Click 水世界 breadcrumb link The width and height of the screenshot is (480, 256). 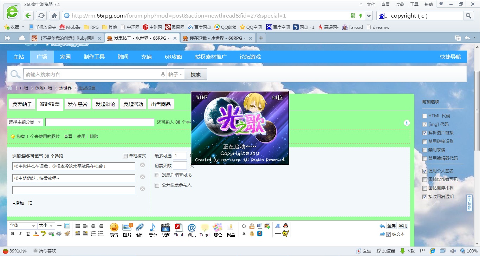[x=65, y=88]
